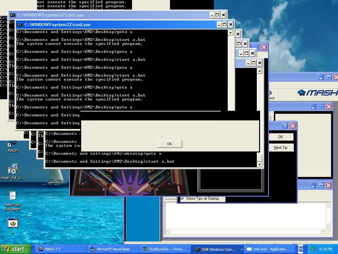Maximize the main MASH window
The image size is (338, 254).
coord(329,77)
